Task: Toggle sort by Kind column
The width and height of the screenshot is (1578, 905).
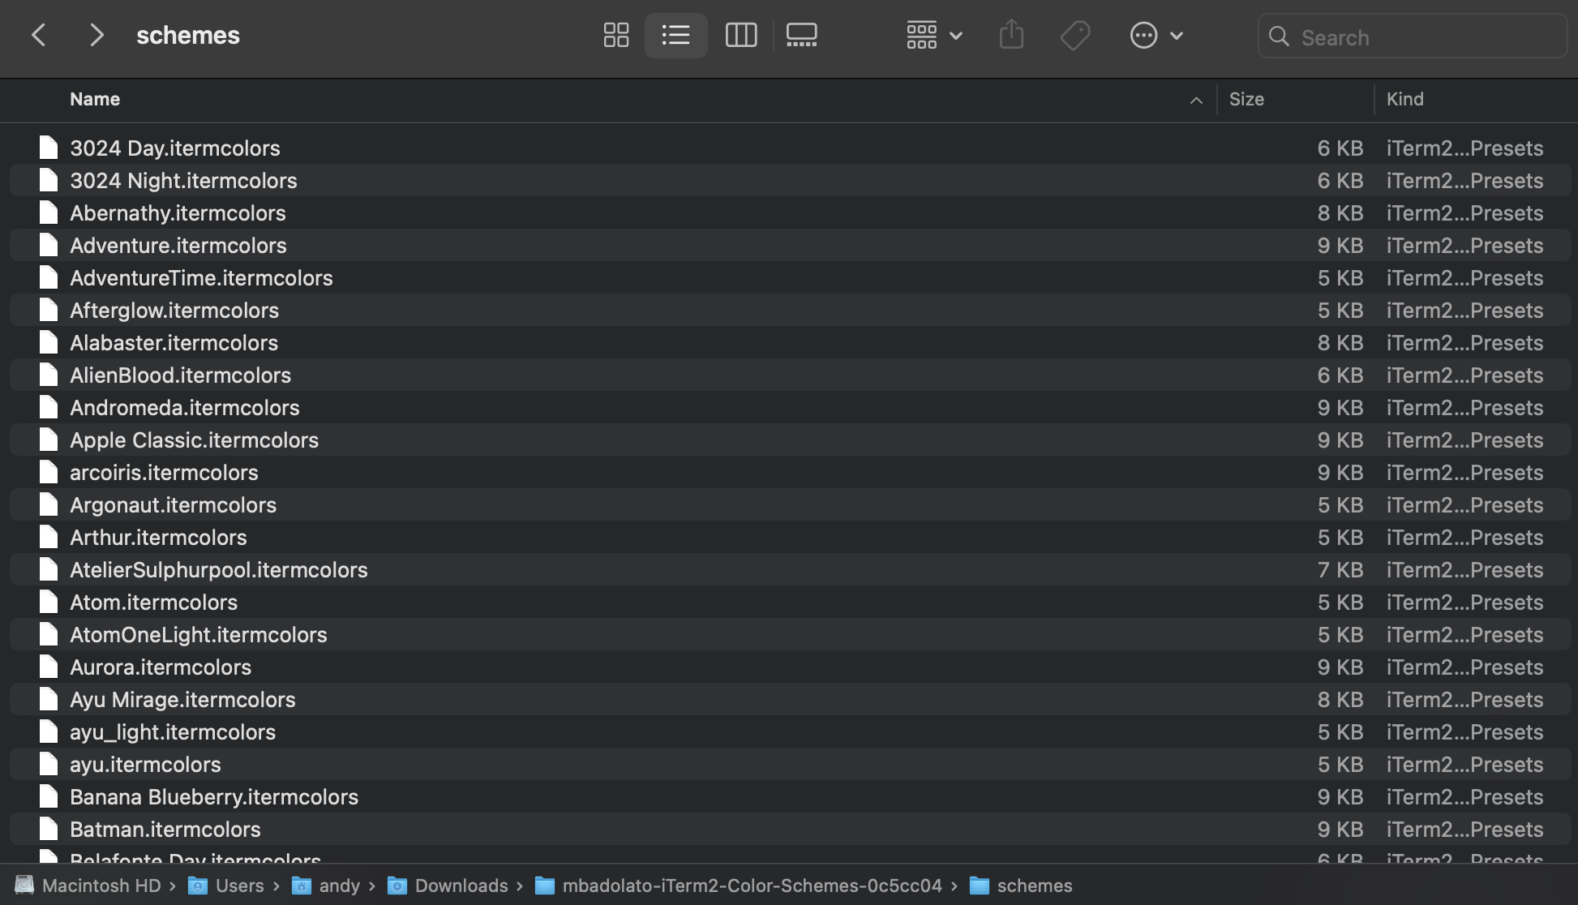Action: click(1404, 97)
